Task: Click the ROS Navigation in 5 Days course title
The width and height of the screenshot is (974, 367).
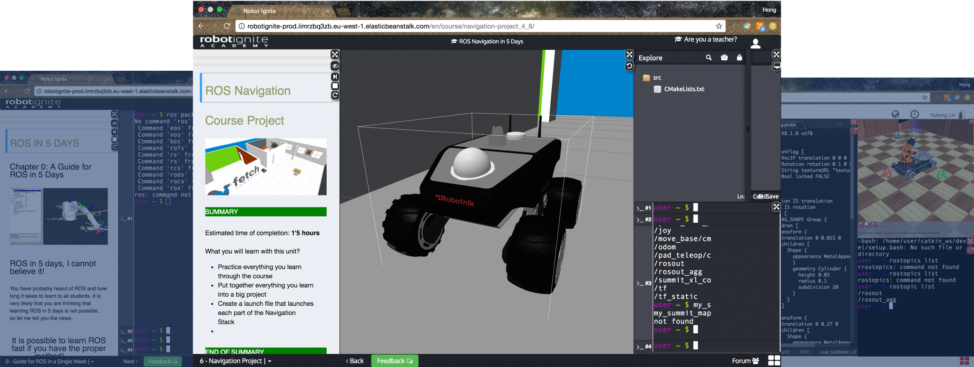Action: pyautogui.click(x=487, y=41)
